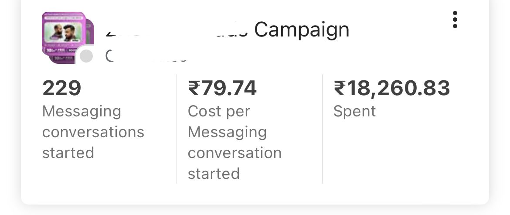The image size is (510, 215).
Task: Tap the two men photo in thumbnail
Action: tap(64, 33)
